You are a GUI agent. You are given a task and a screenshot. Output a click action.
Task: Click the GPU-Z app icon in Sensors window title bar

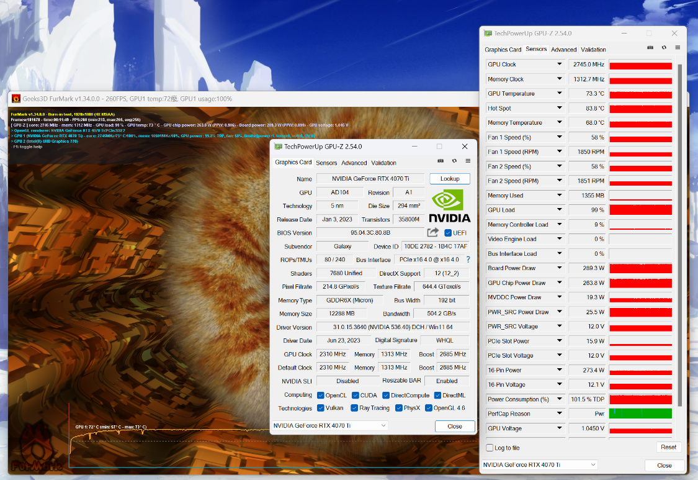(488, 34)
